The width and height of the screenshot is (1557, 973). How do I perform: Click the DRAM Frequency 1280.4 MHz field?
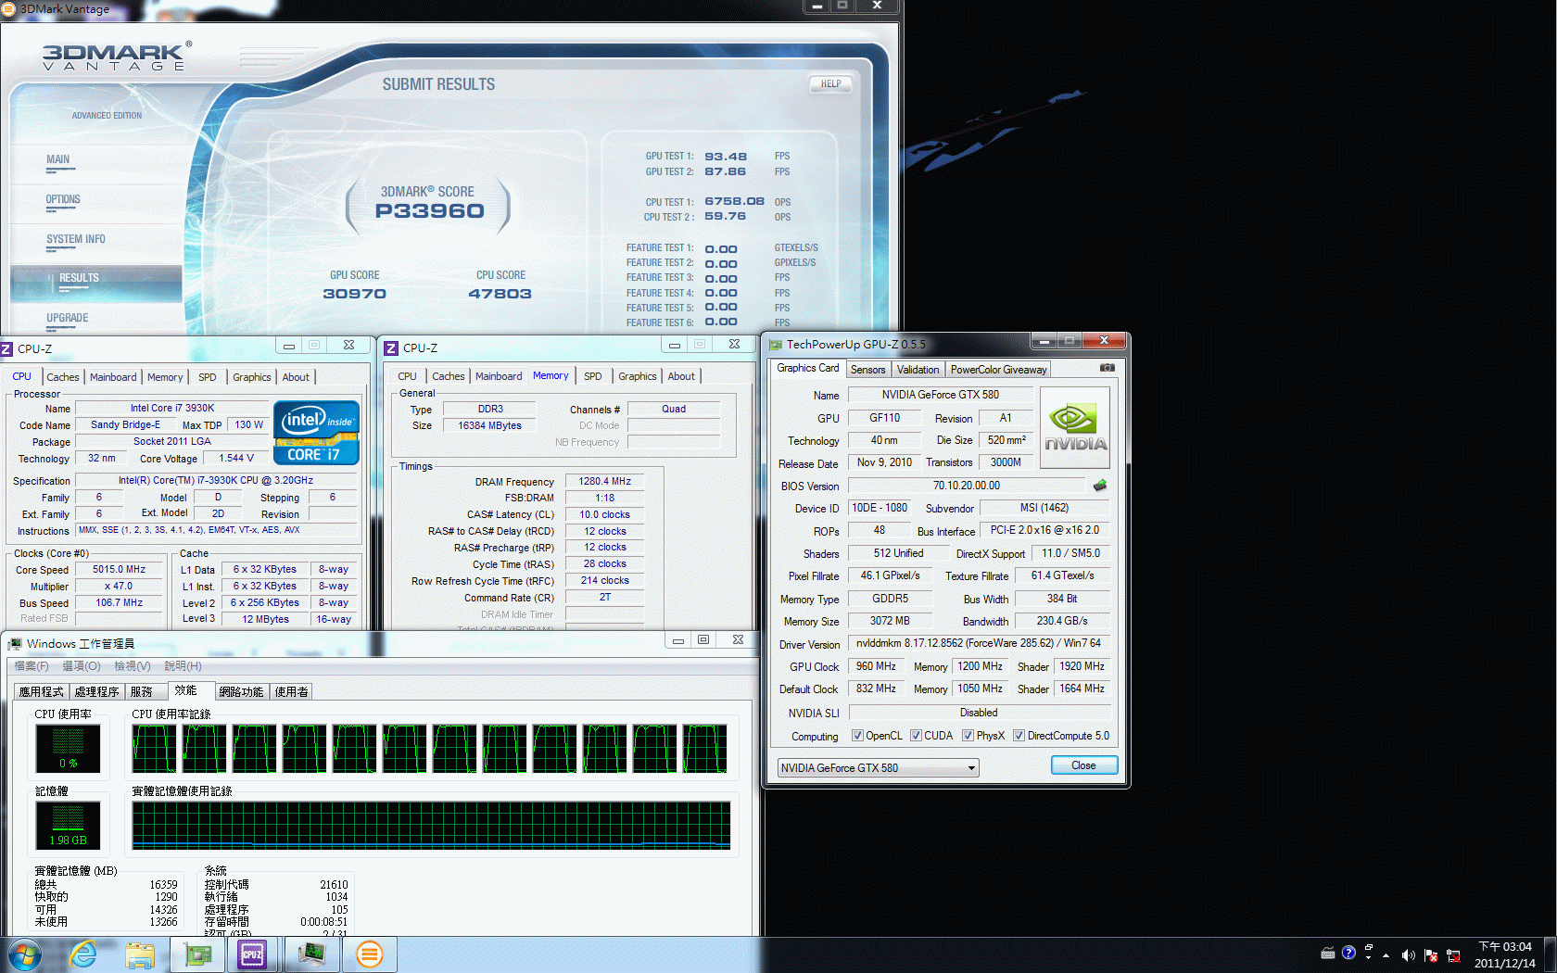point(604,481)
